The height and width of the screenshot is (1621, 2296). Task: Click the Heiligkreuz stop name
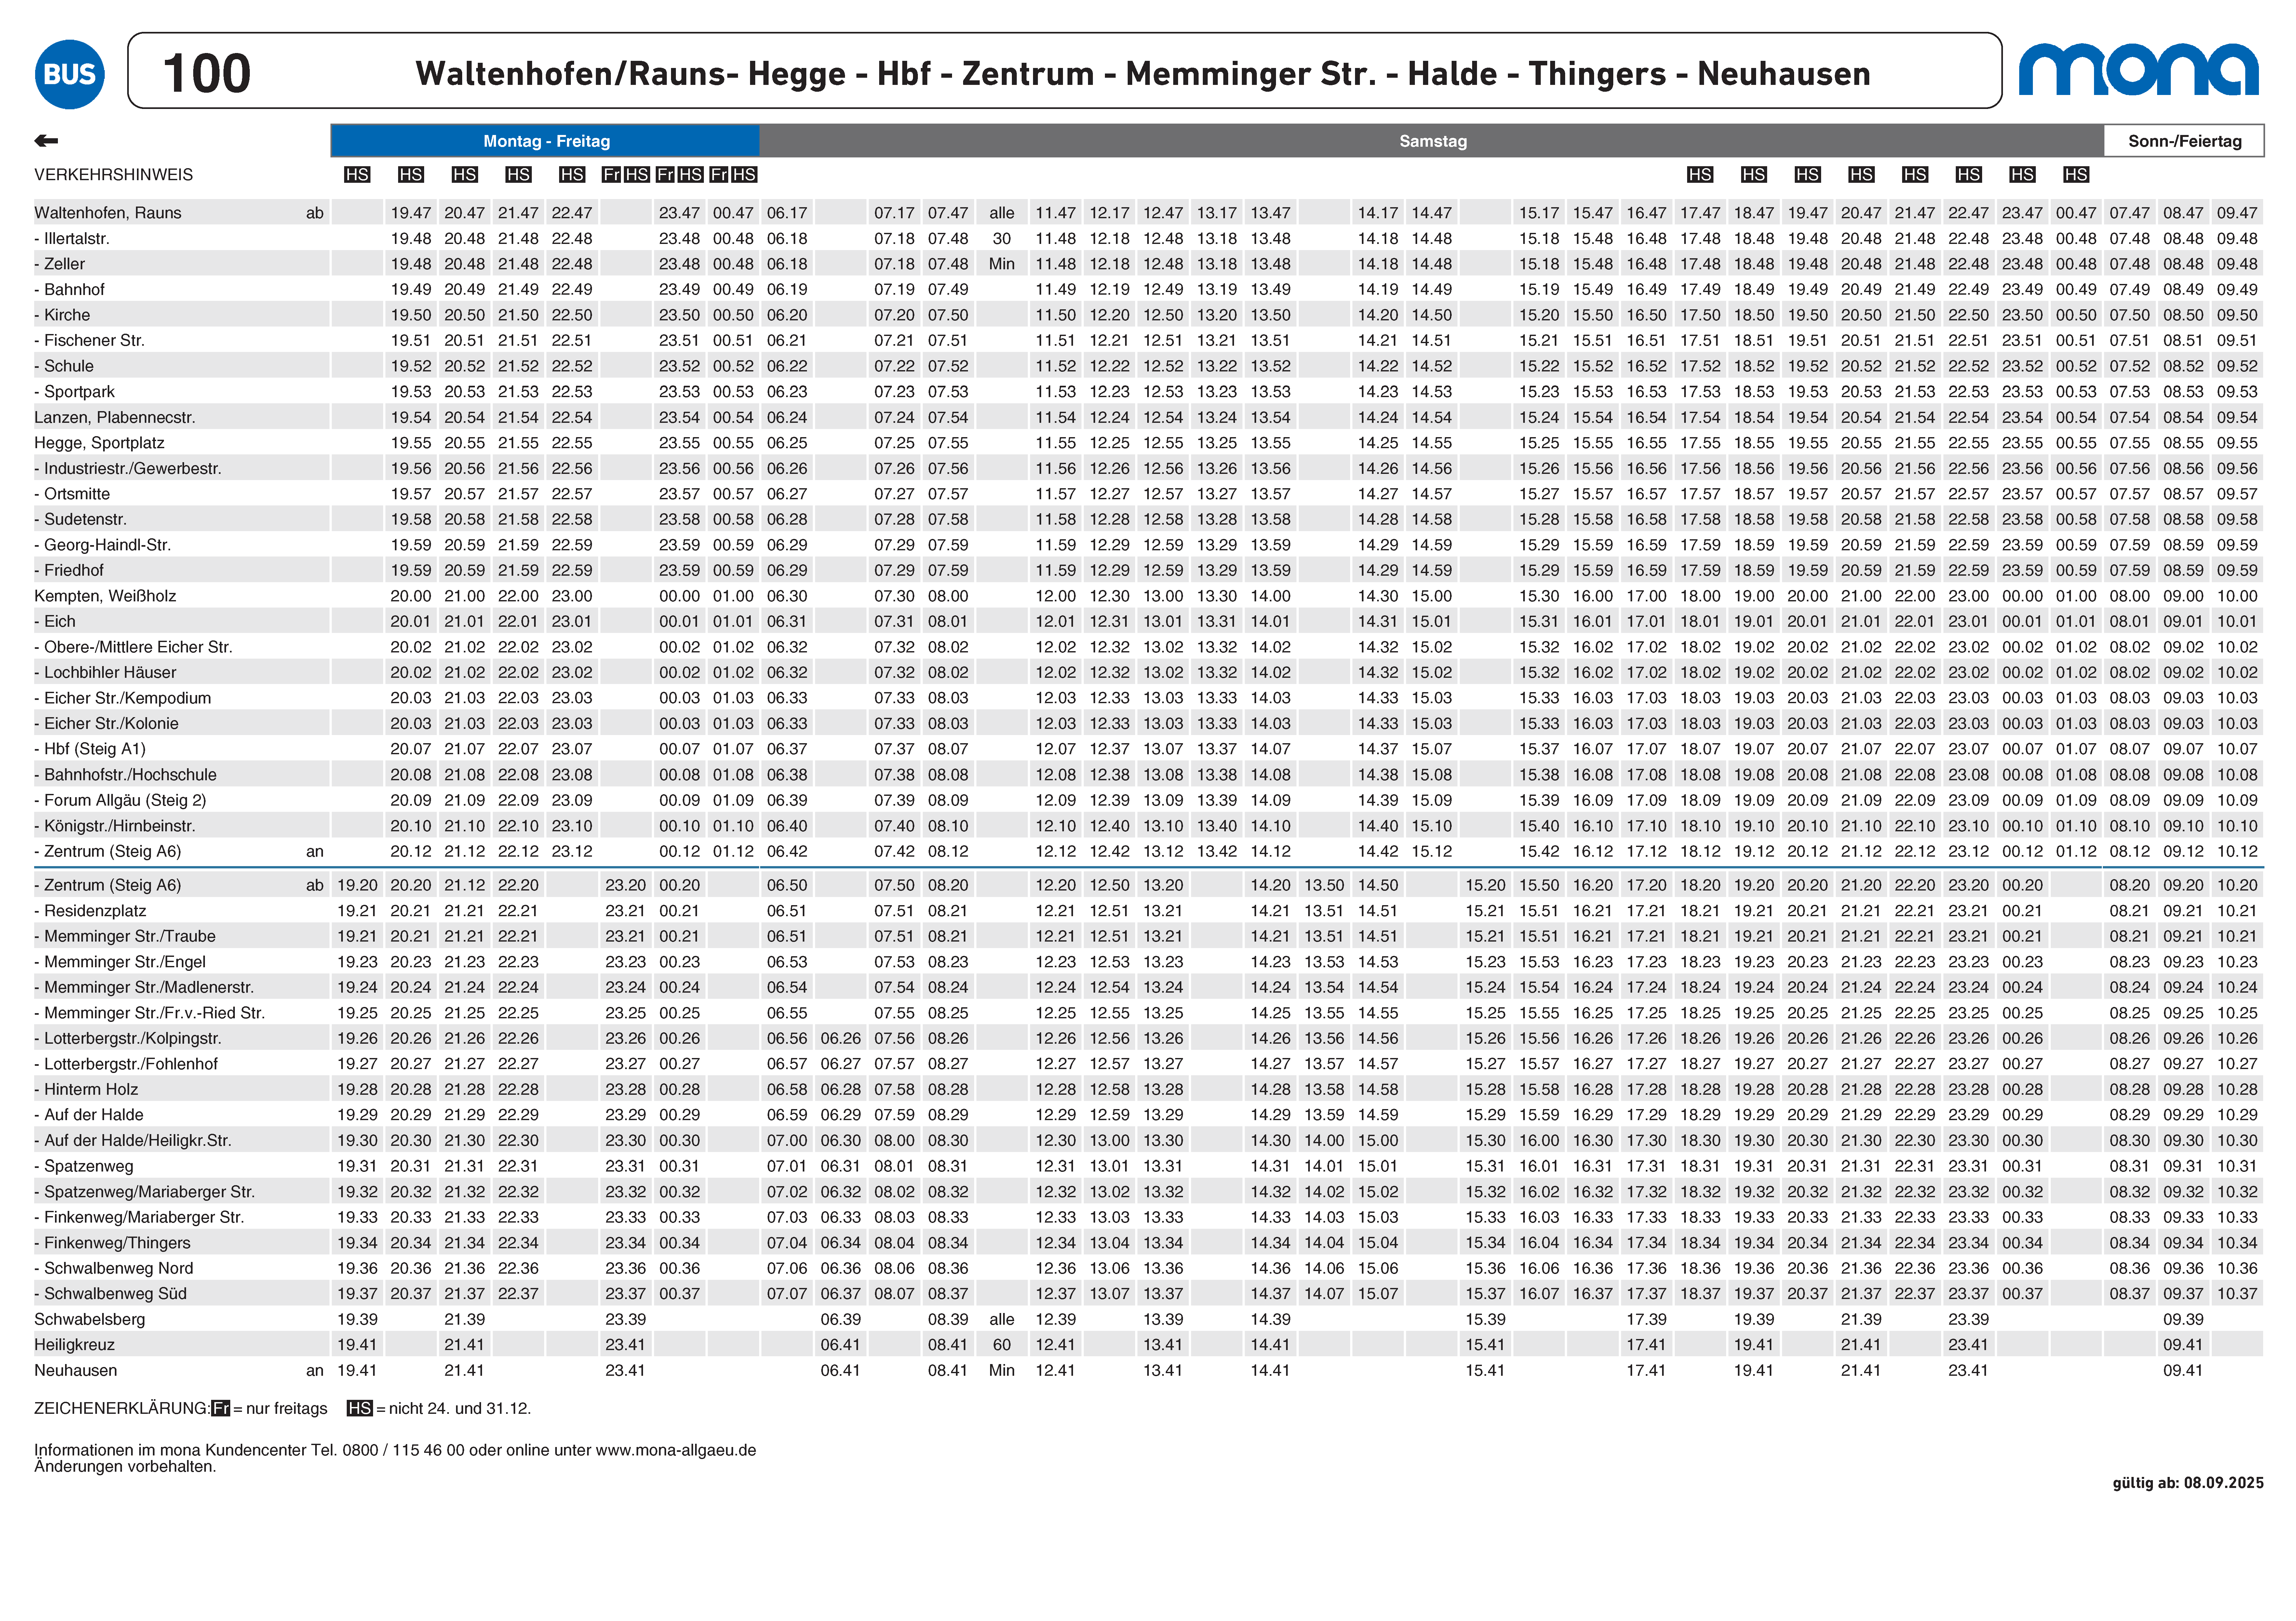pyautogui.click(x=74, y=1345)
